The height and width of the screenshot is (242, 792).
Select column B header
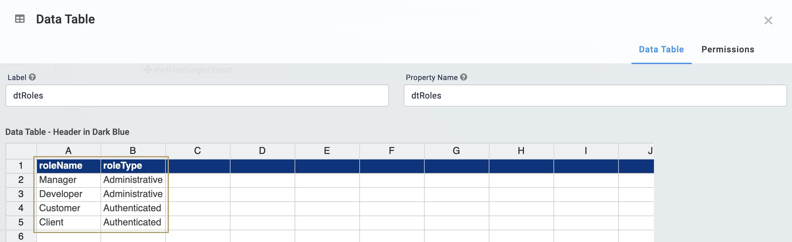[133, 151]
